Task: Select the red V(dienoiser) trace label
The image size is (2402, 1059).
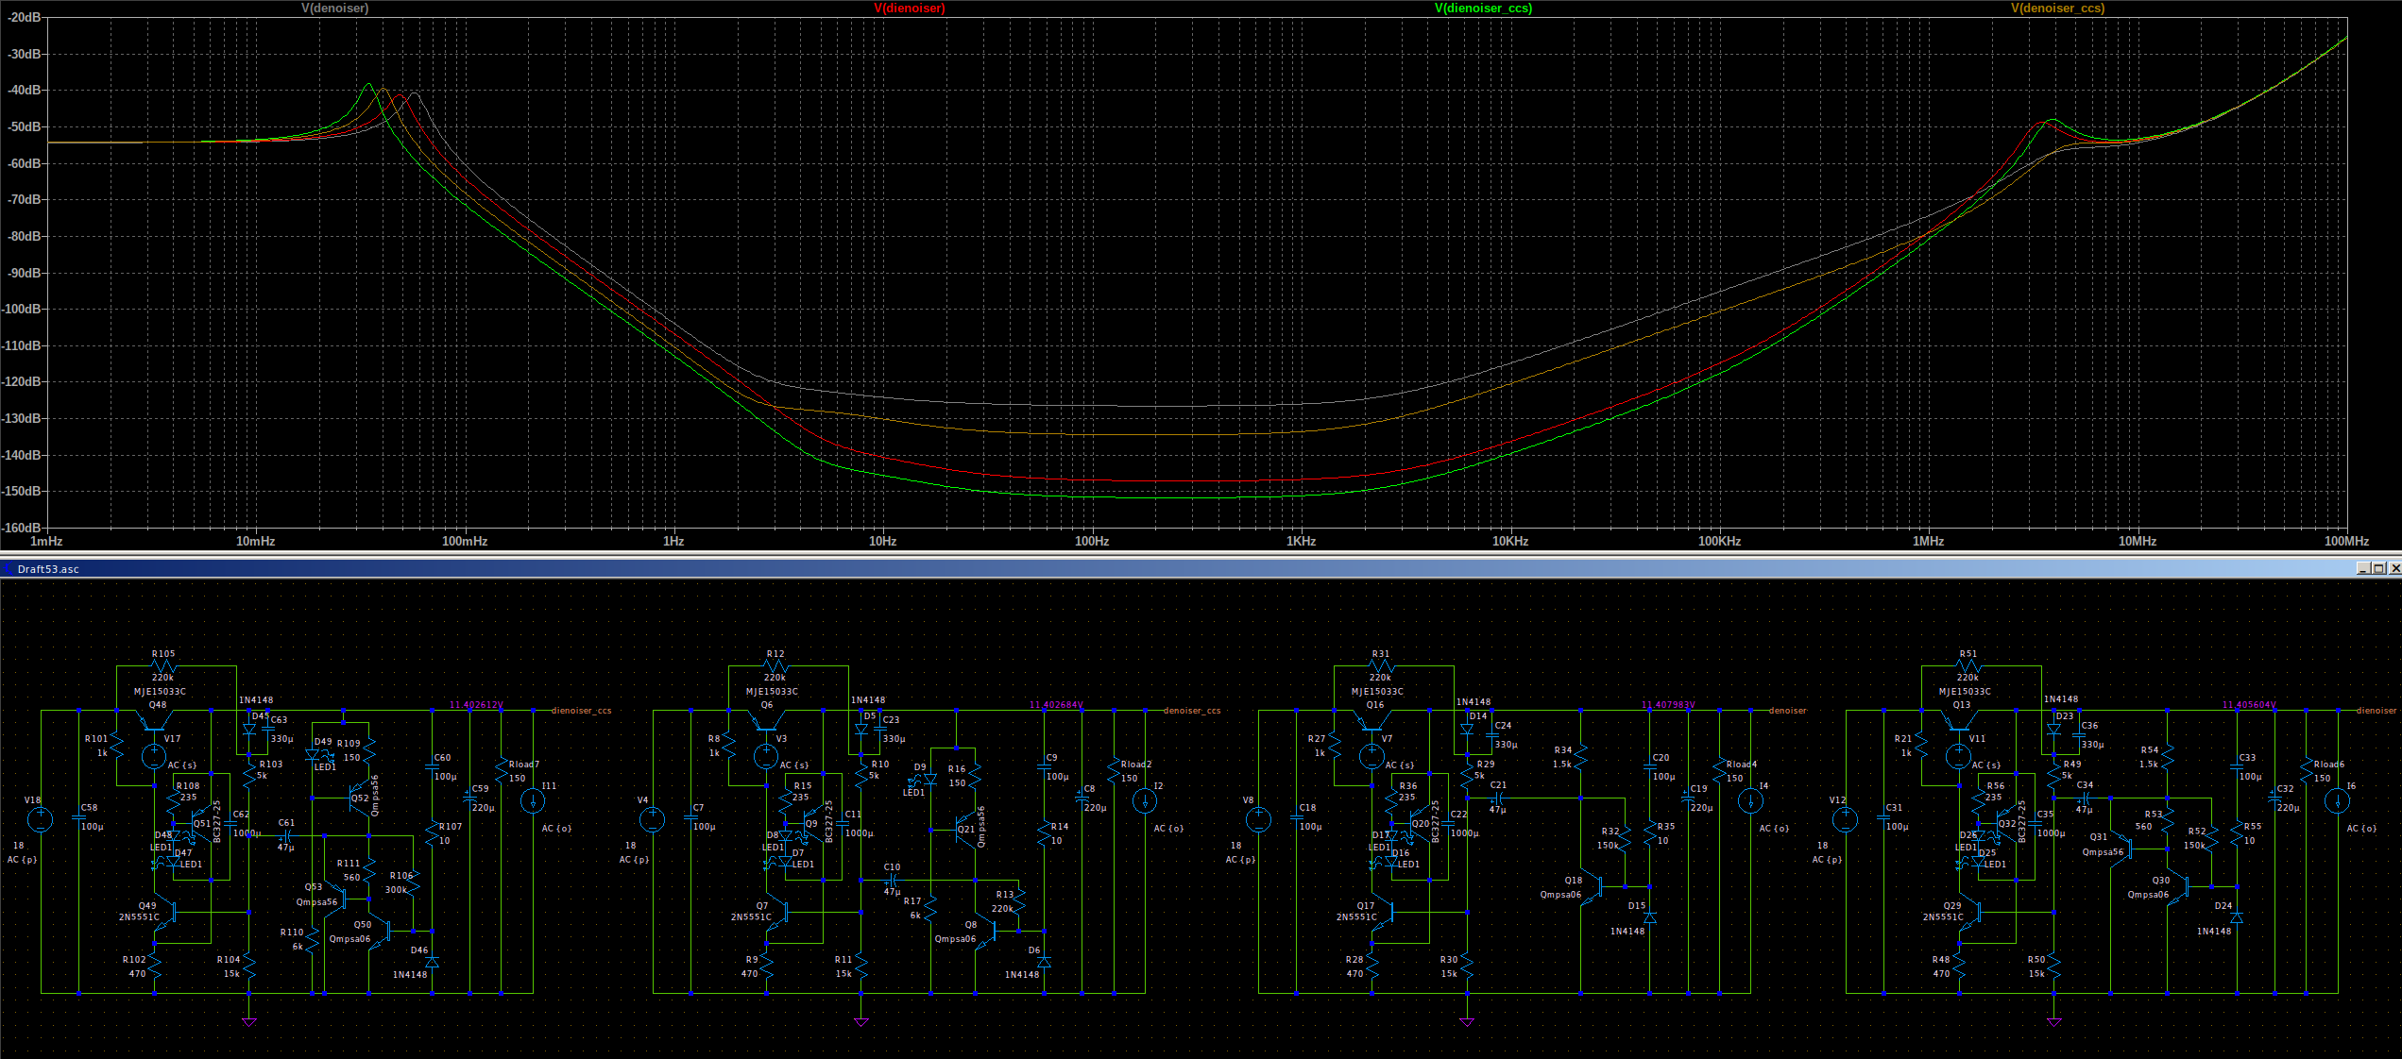Action: (909, 8)
